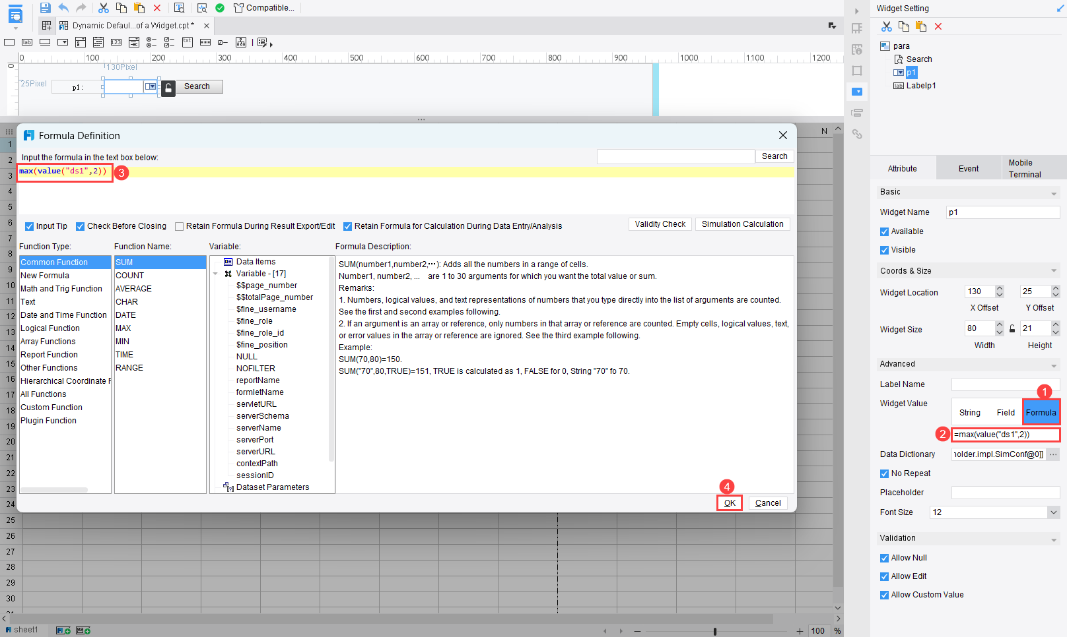The image size is (1067, 637).
Task: Click the Paste icon in the main toolbar
Action: (x=139, y=8)
